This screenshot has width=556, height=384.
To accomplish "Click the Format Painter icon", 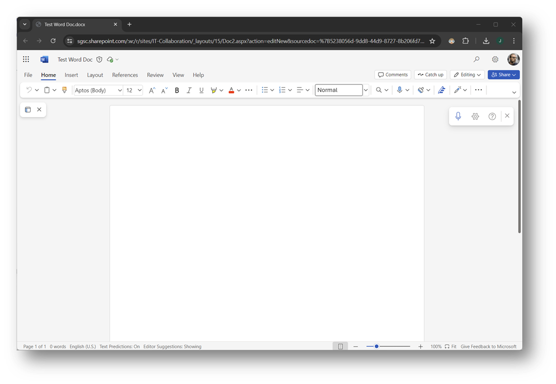I will point(64,90).
